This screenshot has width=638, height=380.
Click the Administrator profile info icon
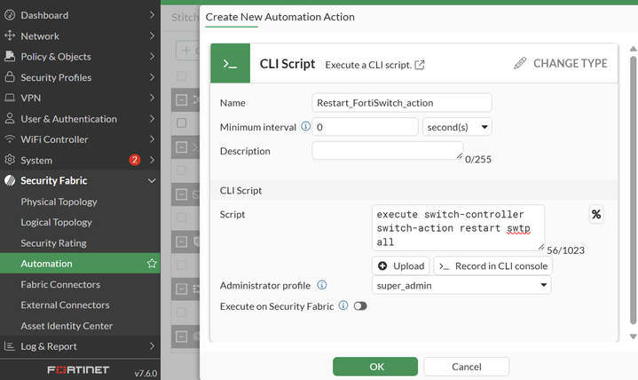coord(321,285)
